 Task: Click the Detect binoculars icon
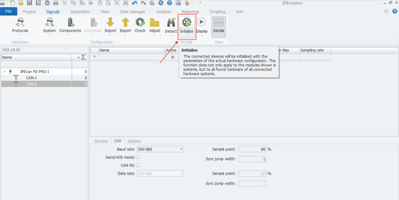pos(171,23)
